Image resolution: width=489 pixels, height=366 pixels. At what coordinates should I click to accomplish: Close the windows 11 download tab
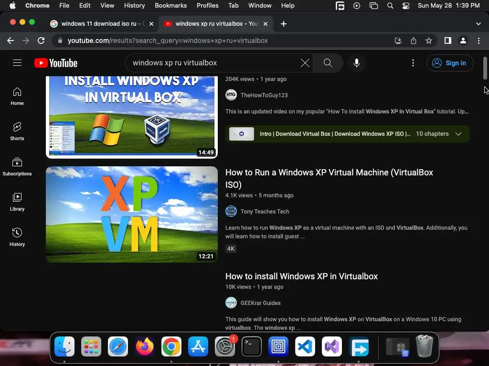(151, 24)
